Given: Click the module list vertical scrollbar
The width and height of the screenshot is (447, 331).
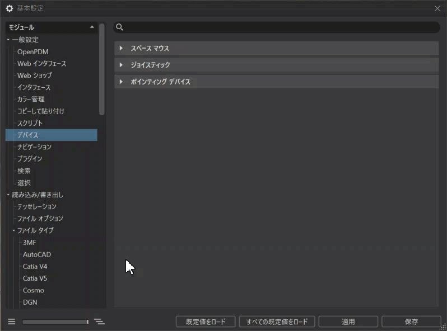Looking at the screenshot, I should click(102, 69).
